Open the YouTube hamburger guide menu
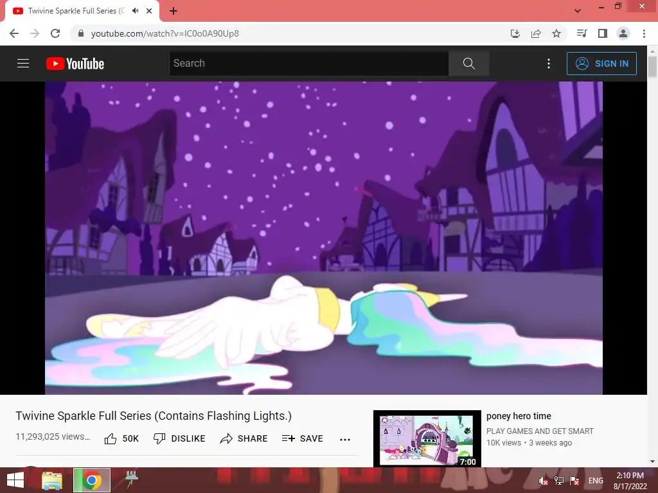Screen dimensions: 658x493 [x=23, y=64]
